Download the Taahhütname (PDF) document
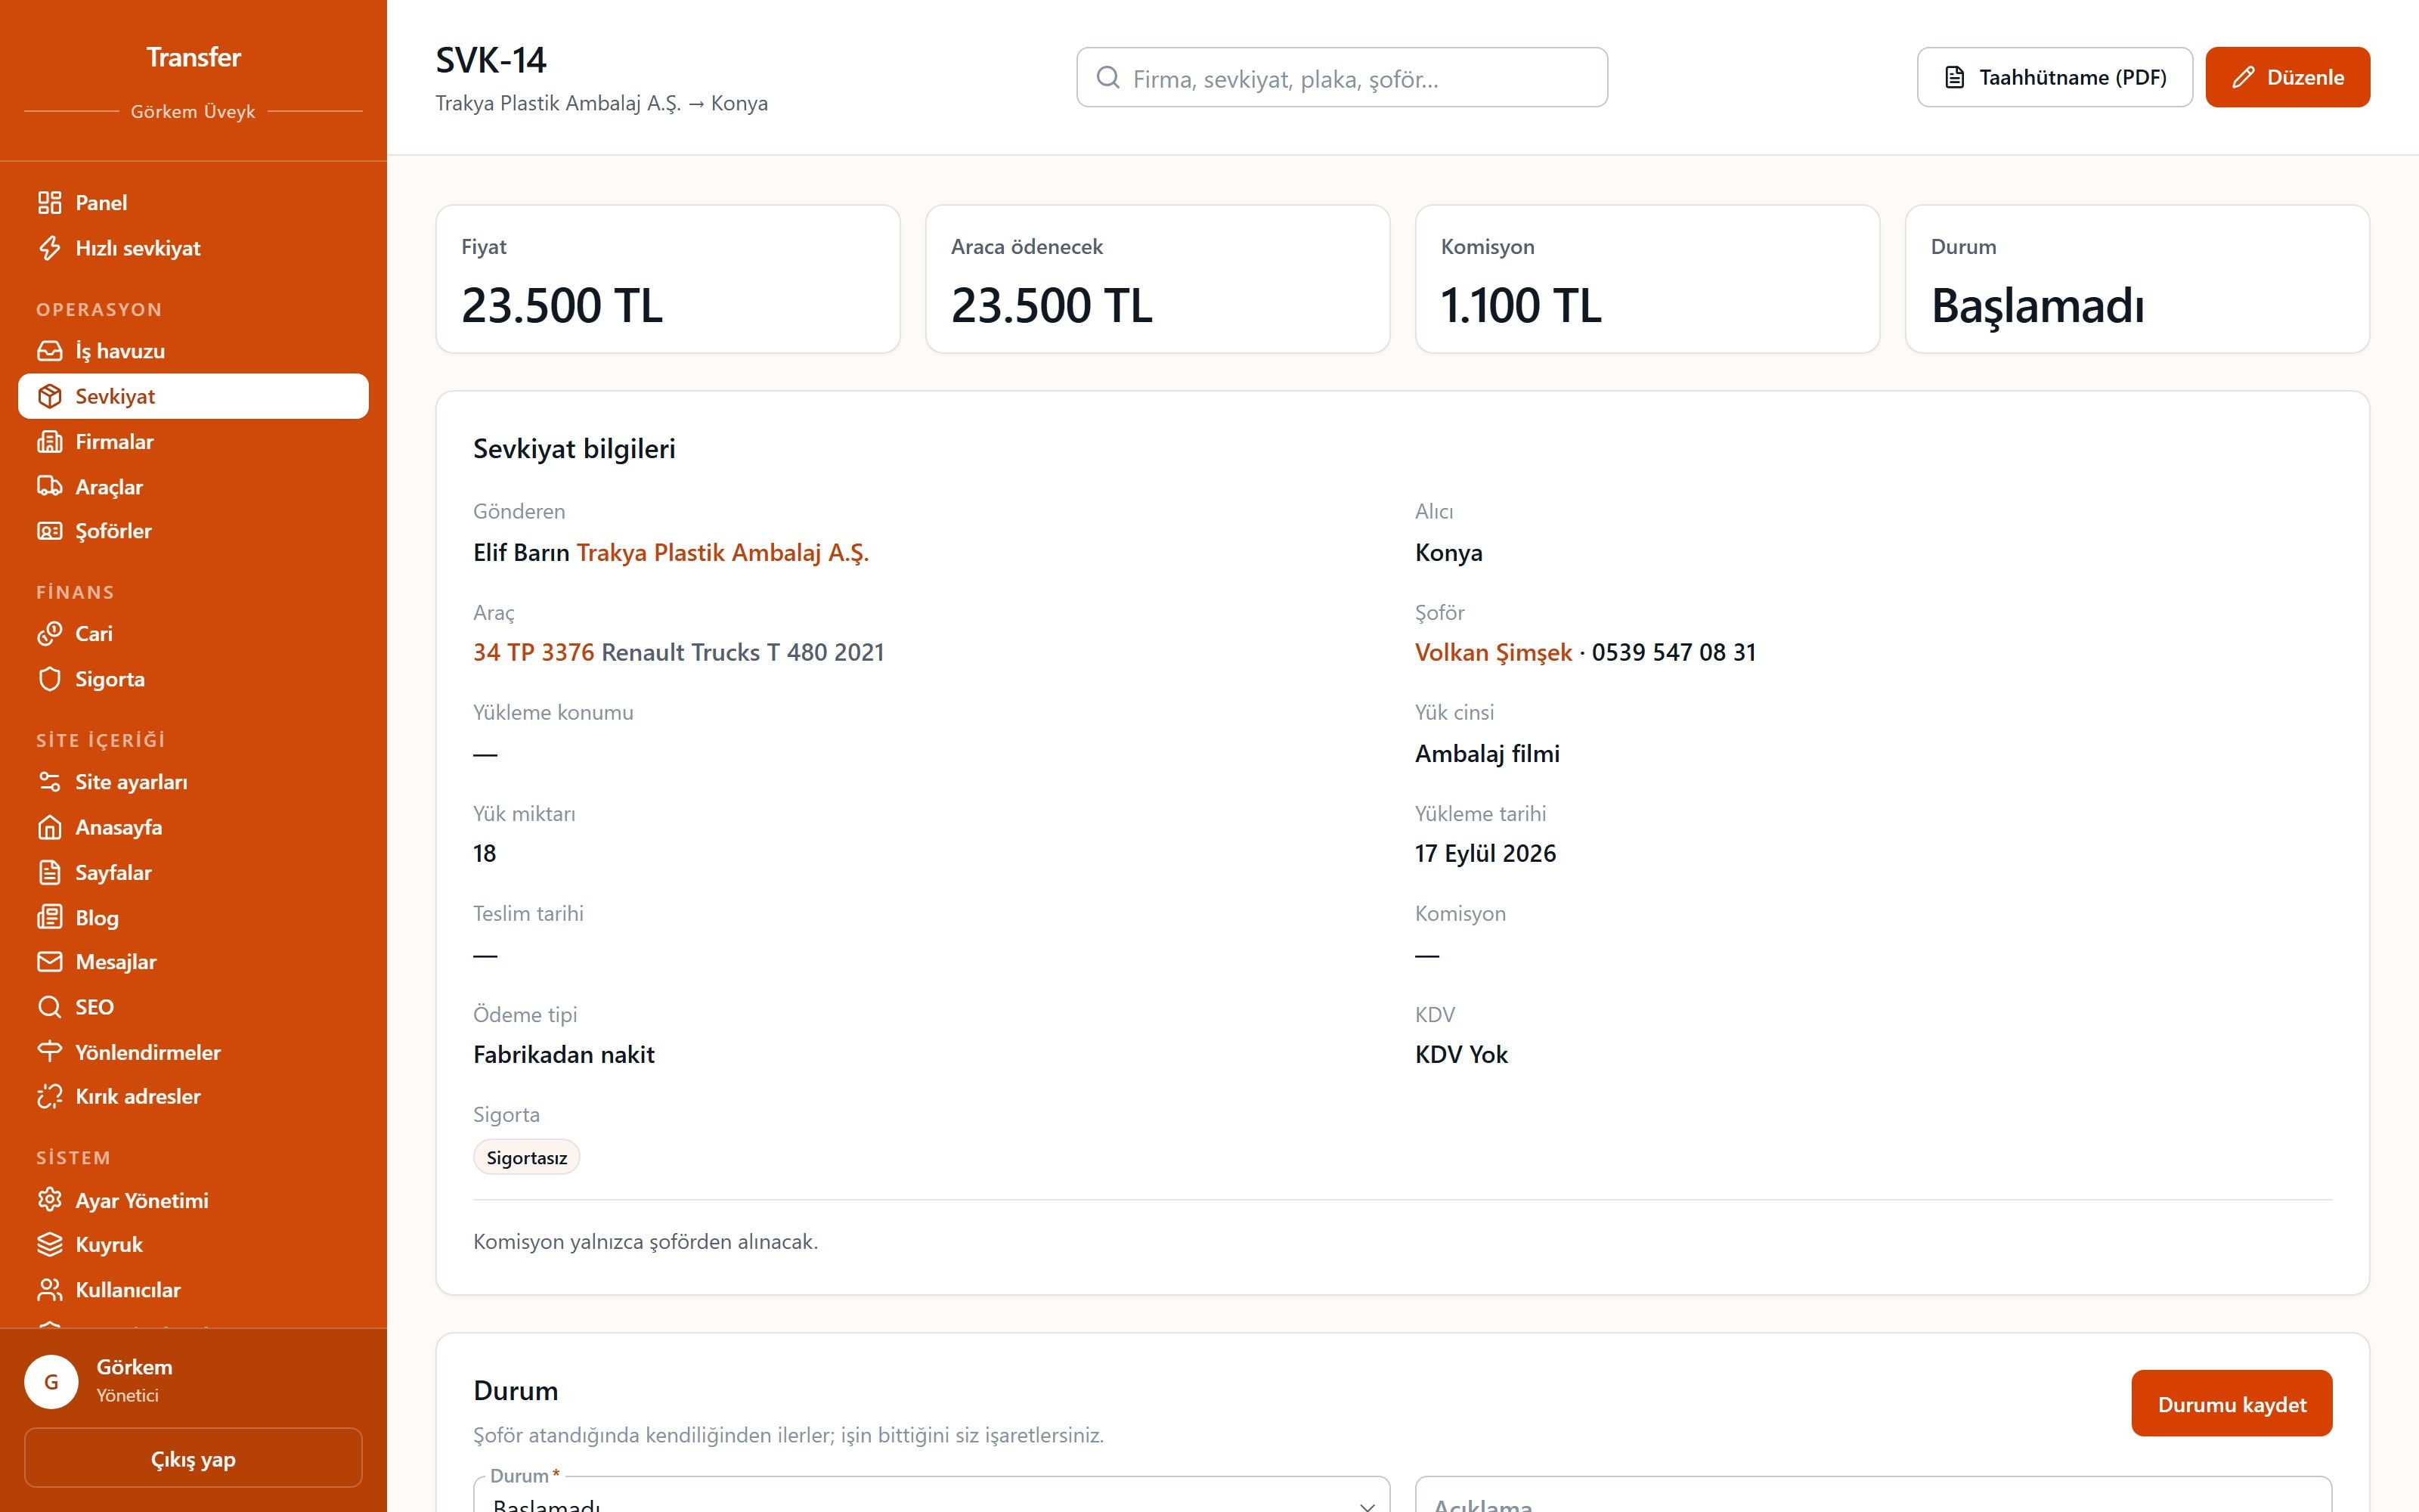 tap(2054, 77)
